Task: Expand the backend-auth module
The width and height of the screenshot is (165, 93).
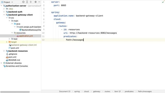Action: (4, 12)
